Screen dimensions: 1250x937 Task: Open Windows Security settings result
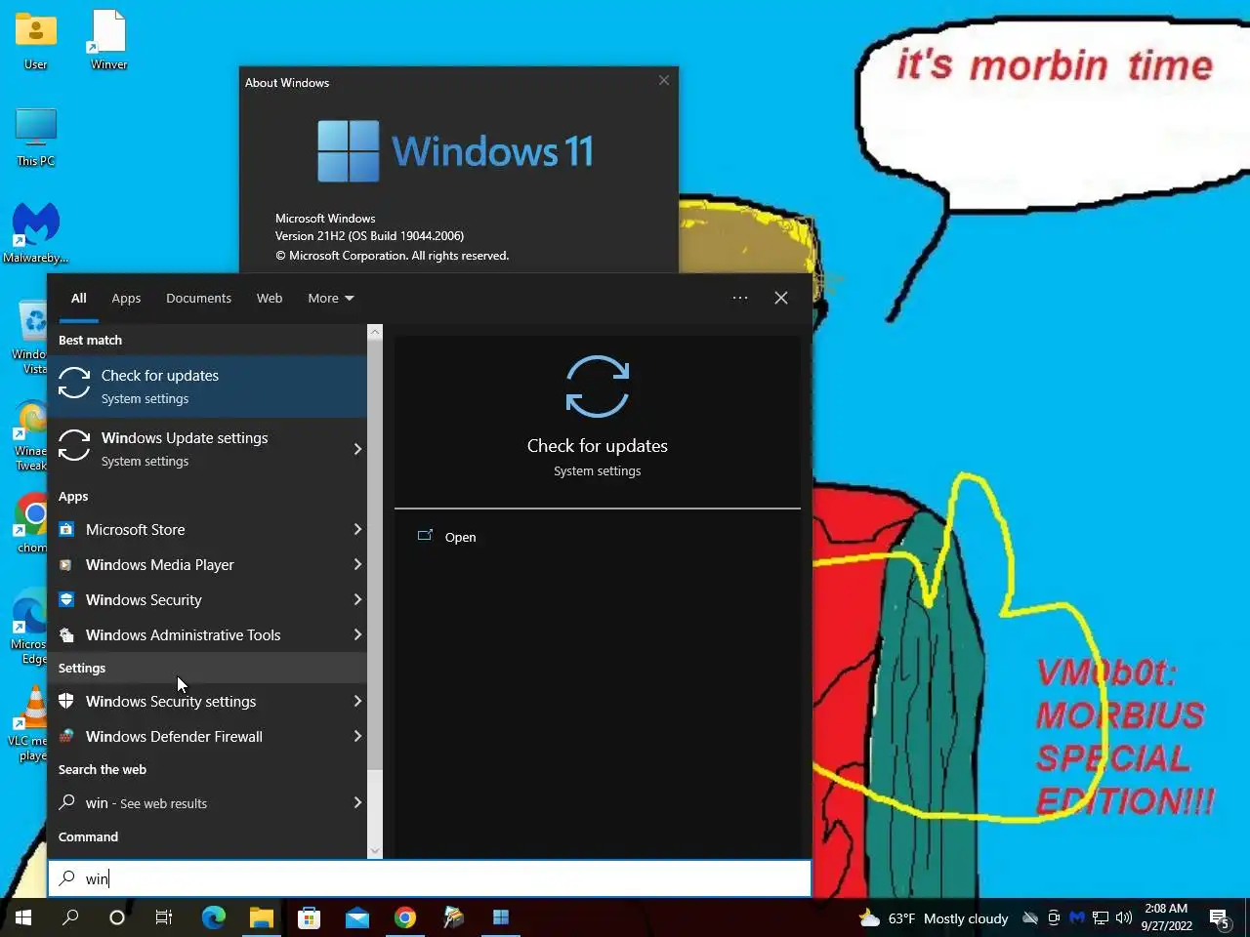pos(195,701)
